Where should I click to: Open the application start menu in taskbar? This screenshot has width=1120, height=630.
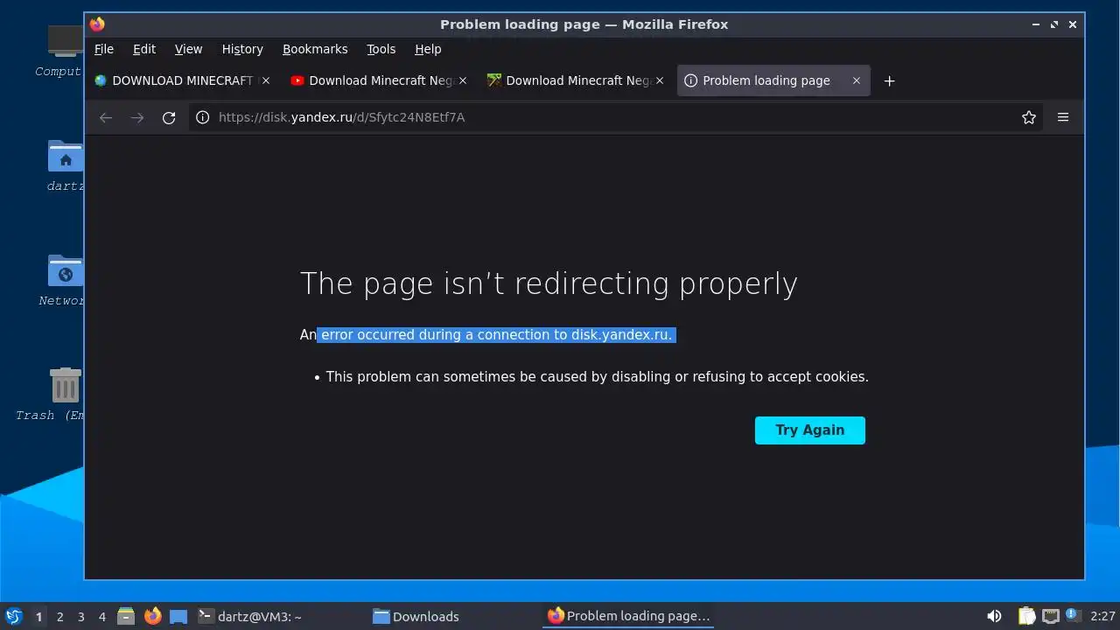pos(13,616)
